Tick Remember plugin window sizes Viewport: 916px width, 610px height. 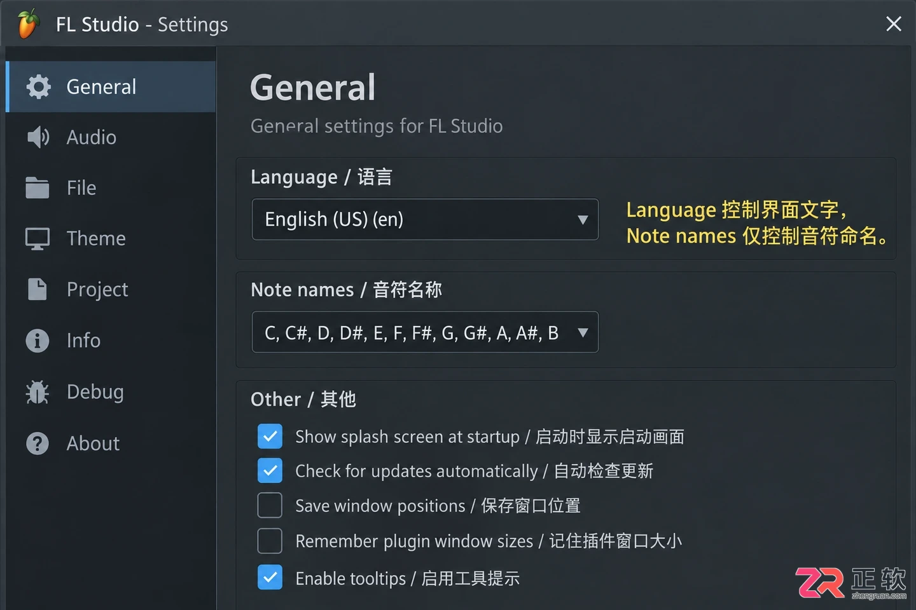[x=270, y=541]
